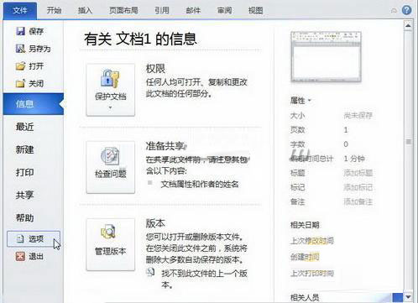
Task: Open the Page Layout (页面布局) tab
Action: [x=123, y=10]
